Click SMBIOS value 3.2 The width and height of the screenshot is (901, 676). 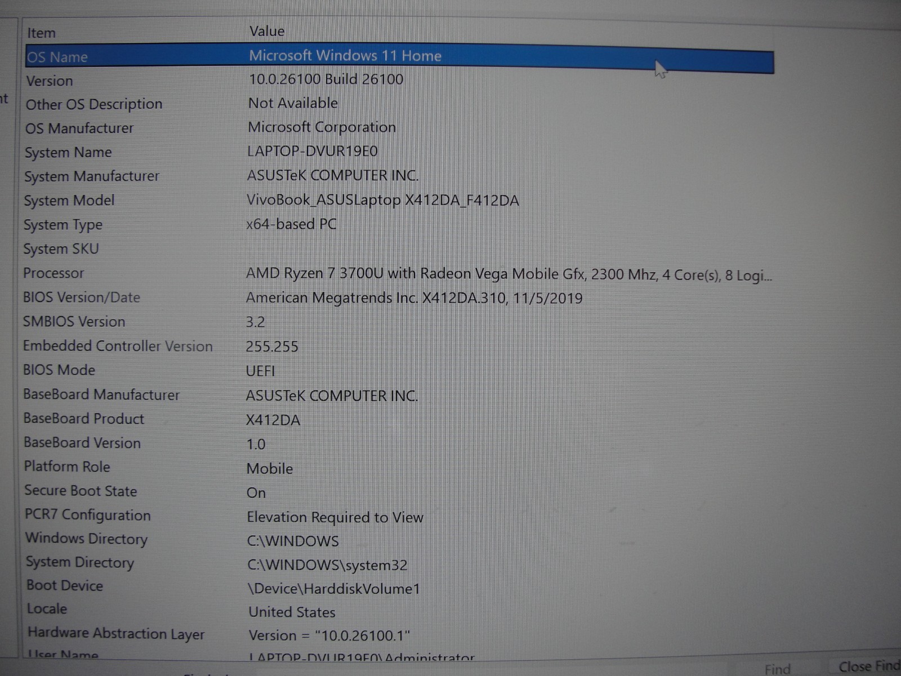(255, 323)
